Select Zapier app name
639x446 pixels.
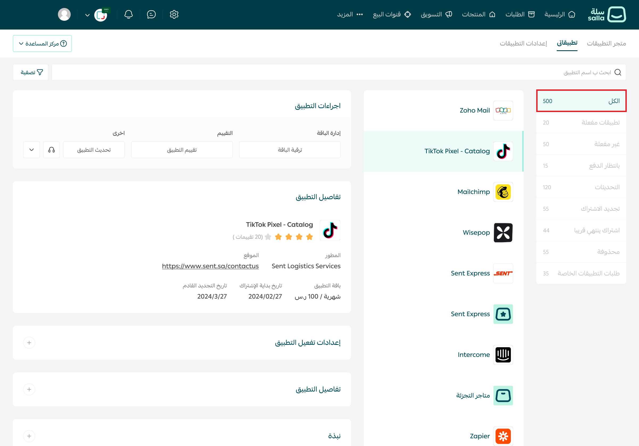[480, 436]
